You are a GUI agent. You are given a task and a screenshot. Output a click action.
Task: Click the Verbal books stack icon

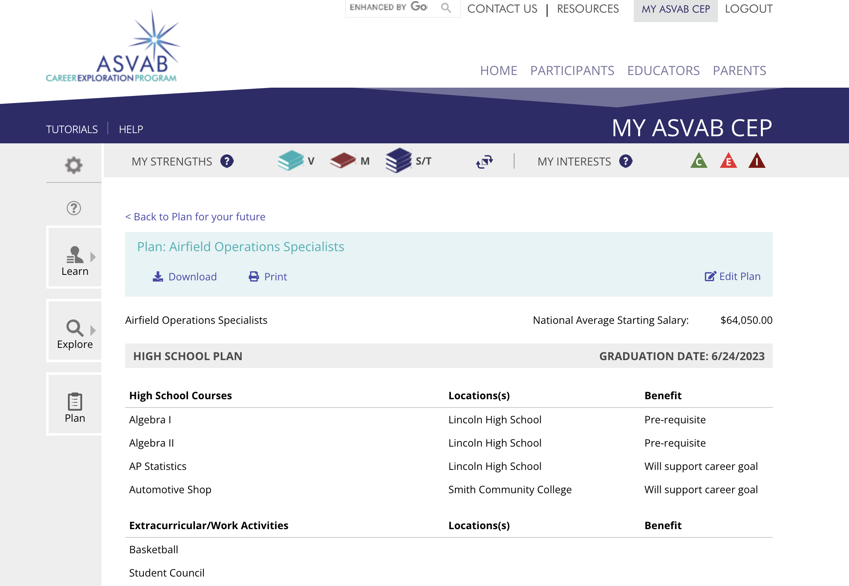click(x=291, y=161)
